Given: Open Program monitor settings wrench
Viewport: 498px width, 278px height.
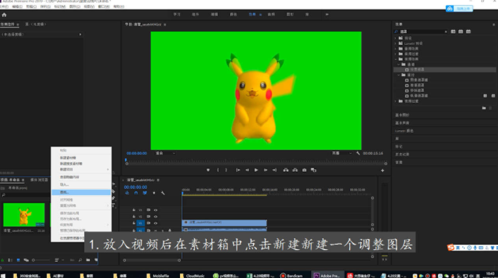Looking at the screenshot, I should point(358,153).
